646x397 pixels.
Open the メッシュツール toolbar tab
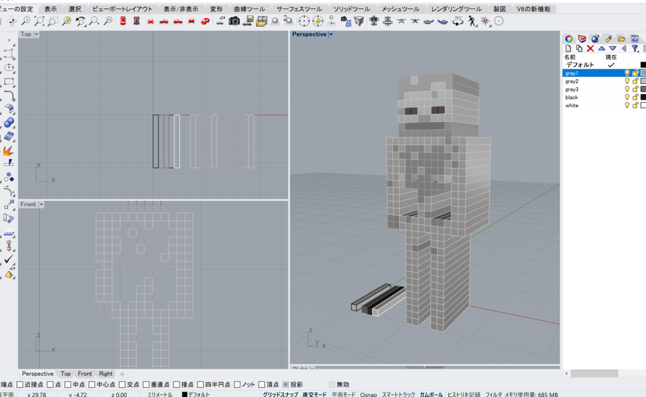pos(400,9)
